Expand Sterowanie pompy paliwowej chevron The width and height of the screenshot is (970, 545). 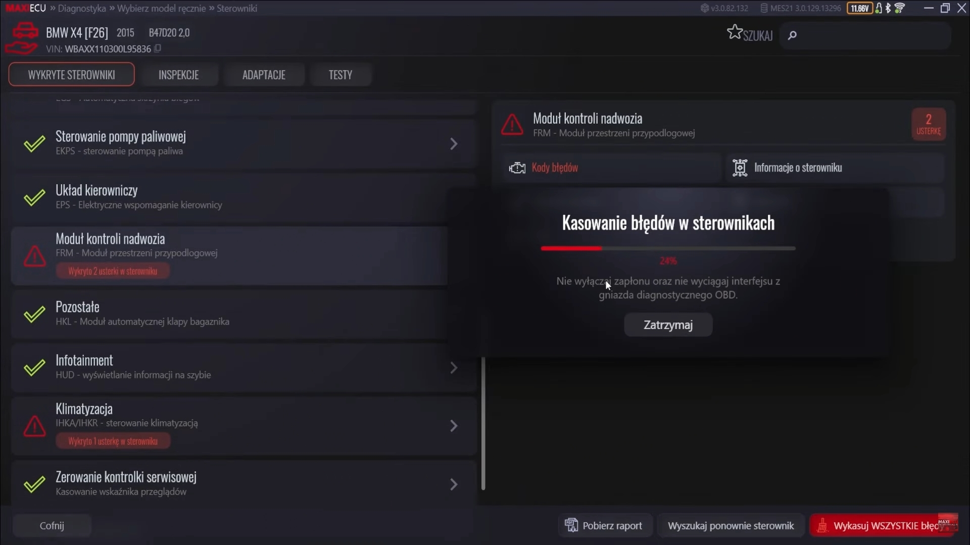pyautogui.click(x=454, y=144)
